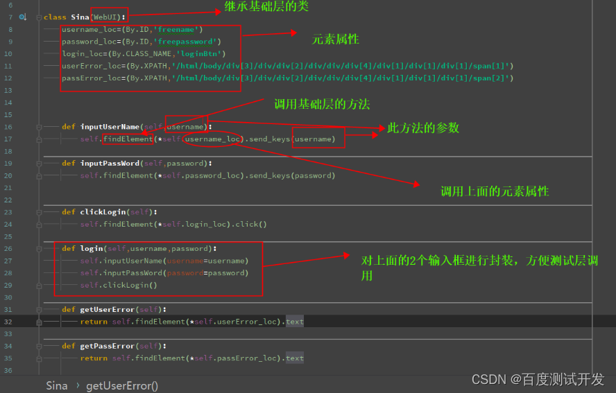This screenshot has width=616, height=393.
Task: Click the clickLogin function name on line 23
Action: click(103, 212)
